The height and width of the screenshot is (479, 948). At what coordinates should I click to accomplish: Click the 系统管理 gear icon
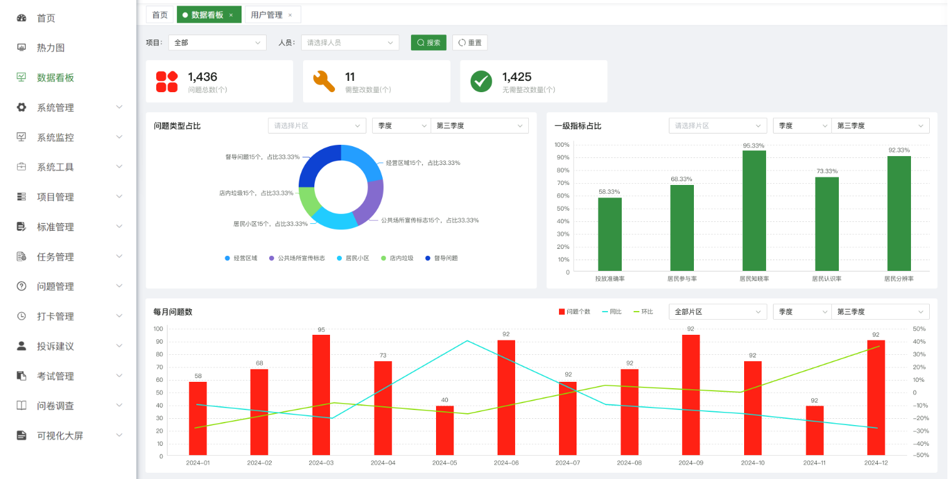tap(21, 107)
